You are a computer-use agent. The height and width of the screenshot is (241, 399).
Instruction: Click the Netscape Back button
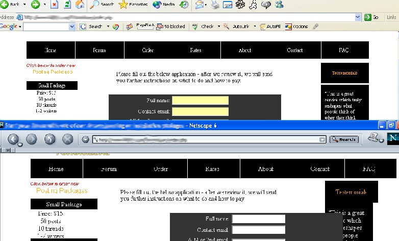tap(13, 139)
